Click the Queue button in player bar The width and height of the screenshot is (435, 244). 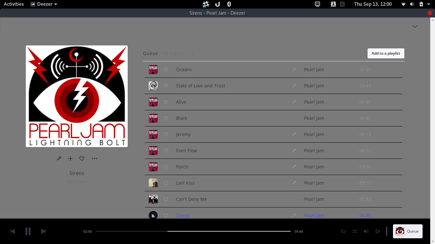coord(408,231)
